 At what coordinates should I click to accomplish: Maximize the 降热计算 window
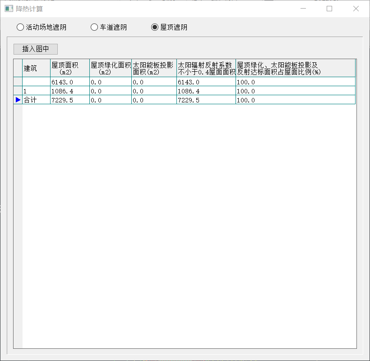pyautogui.click(x=329, y=9)
